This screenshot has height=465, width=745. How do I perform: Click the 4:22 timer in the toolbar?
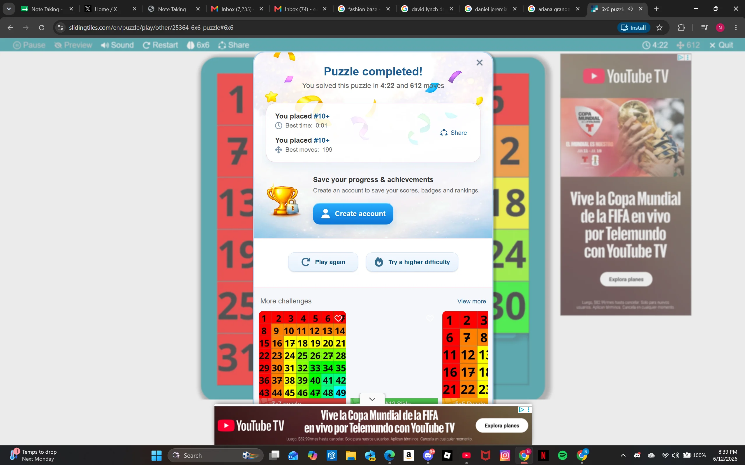pos(655,45)
